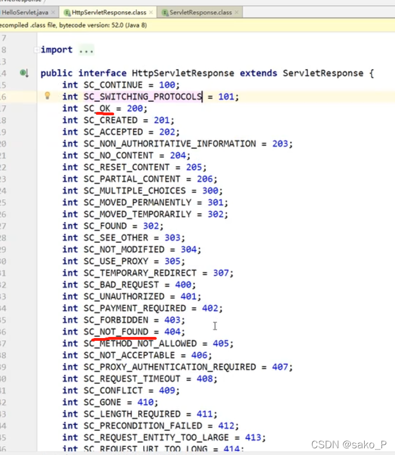The height and width of the screenshot is (455, 395).
Task: Click the implemented-interface gutter icon
Action: coord(24,73)
